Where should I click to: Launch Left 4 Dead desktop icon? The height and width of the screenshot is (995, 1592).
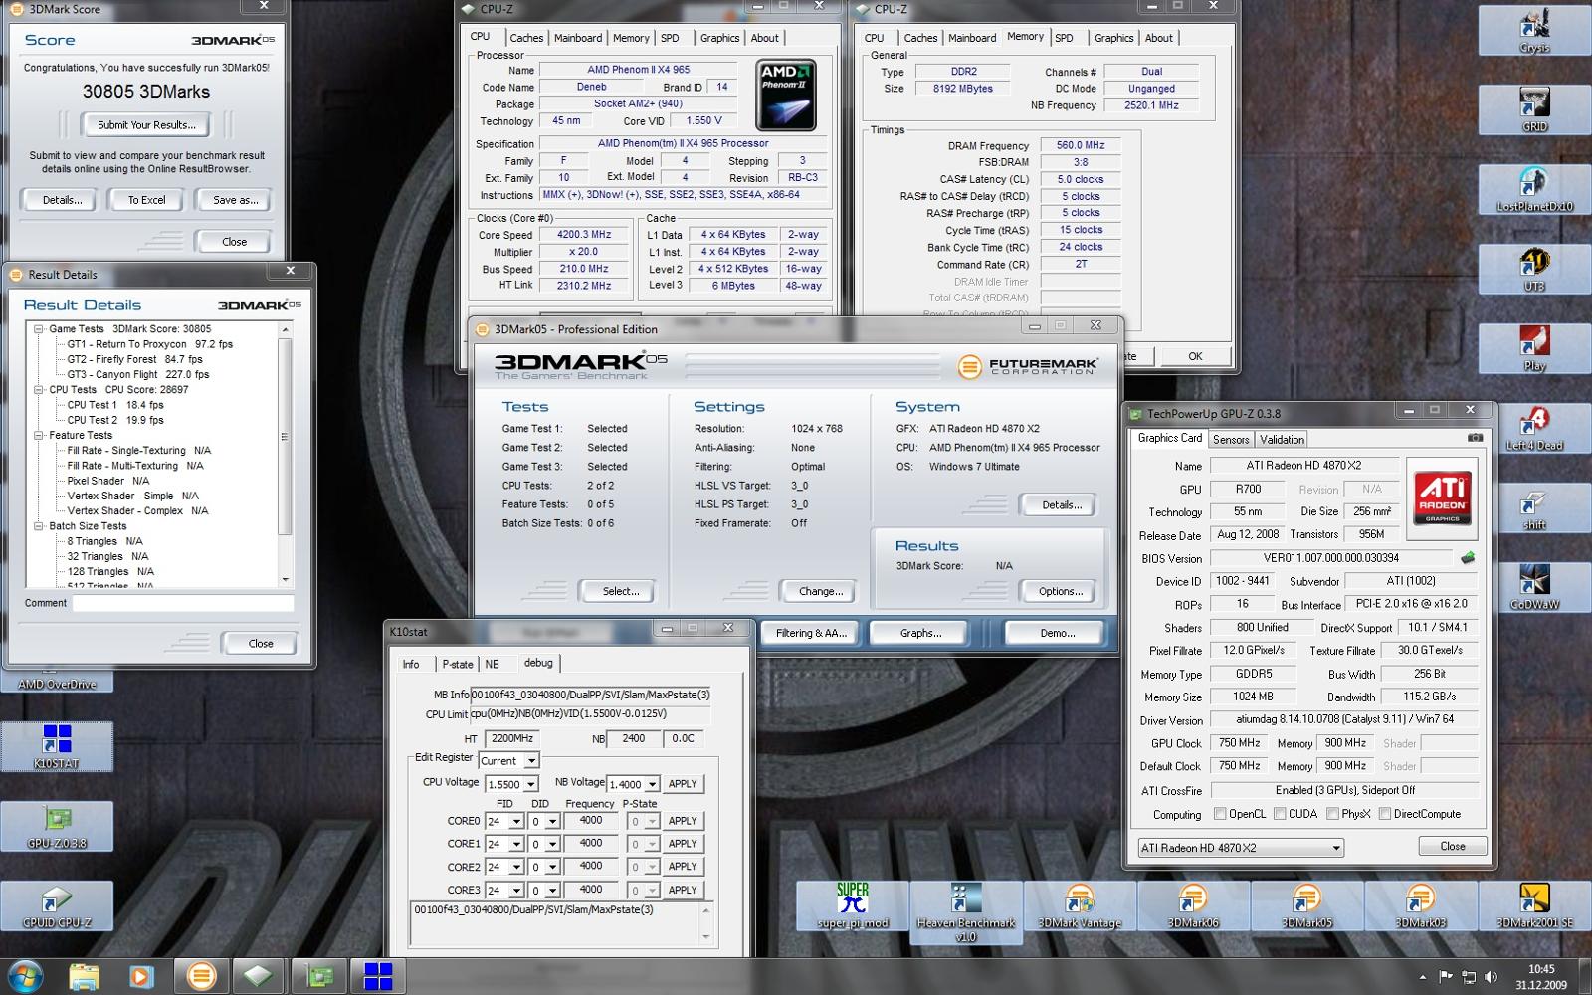coord(1533,429)
